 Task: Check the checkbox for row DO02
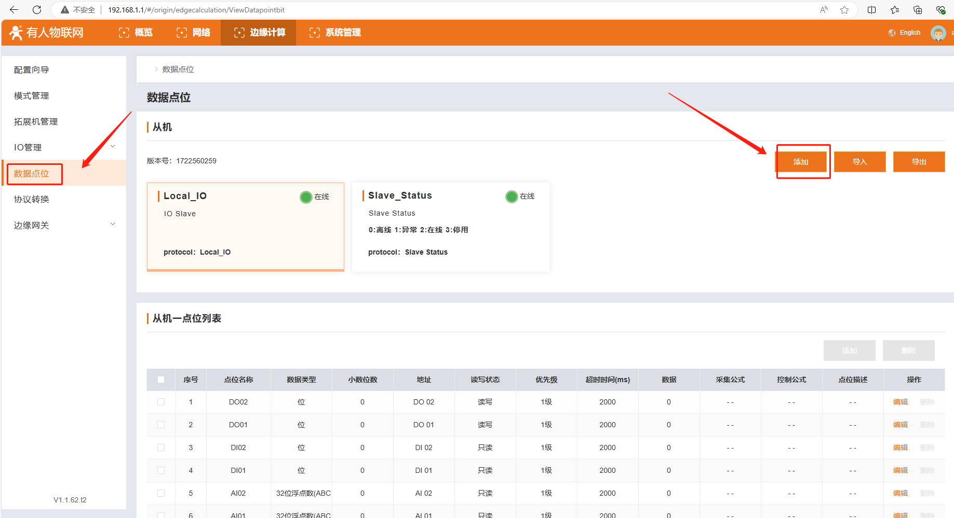pyautogui.click(x=161, y=402)
